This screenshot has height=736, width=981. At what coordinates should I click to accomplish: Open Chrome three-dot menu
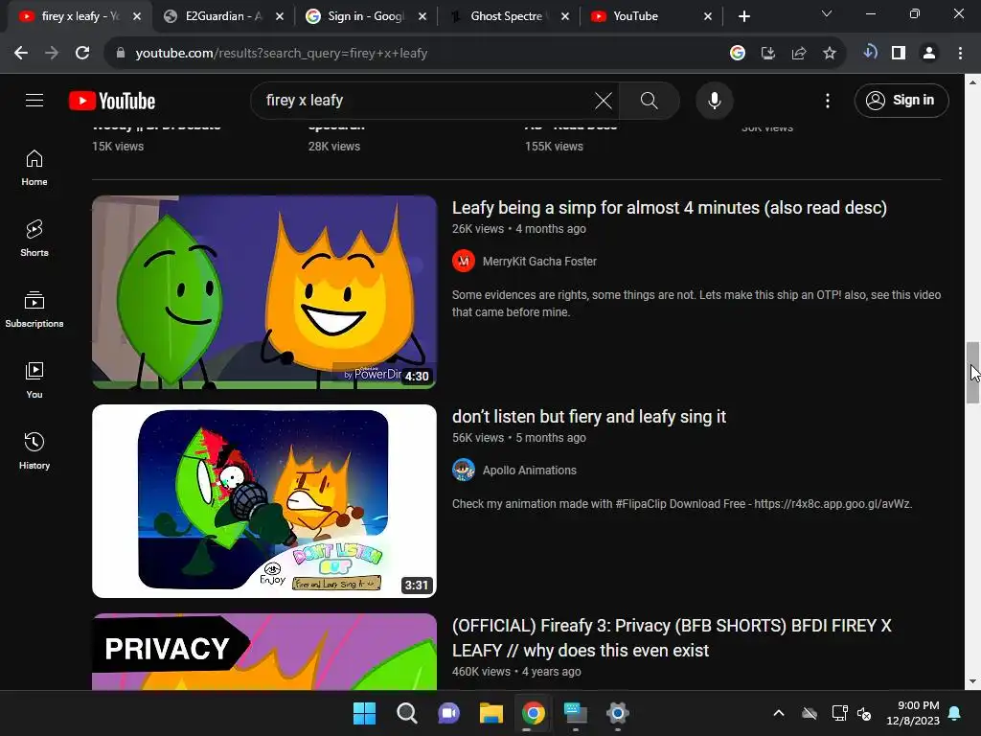click(960, 54)
